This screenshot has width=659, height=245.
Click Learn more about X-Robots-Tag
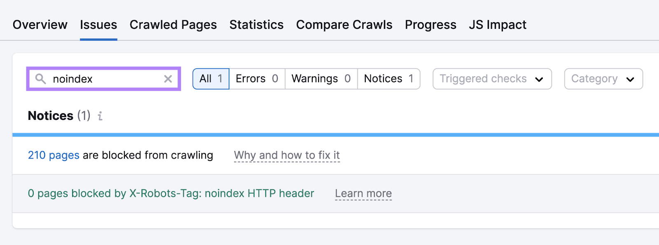point(363,193)
